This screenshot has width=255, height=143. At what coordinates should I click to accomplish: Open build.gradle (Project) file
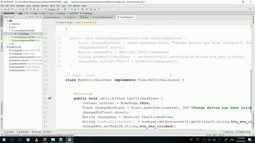tap(25, 50)
